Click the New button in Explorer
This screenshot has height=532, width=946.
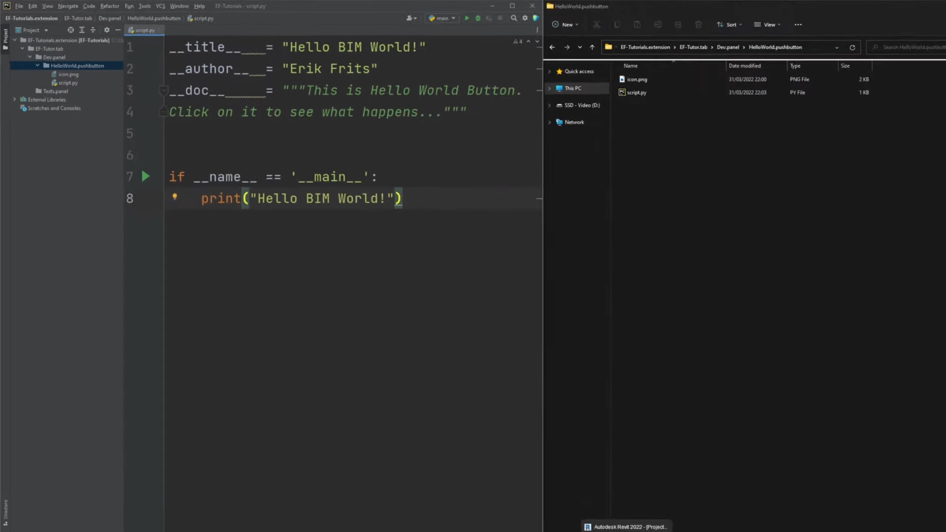point(565,25)
